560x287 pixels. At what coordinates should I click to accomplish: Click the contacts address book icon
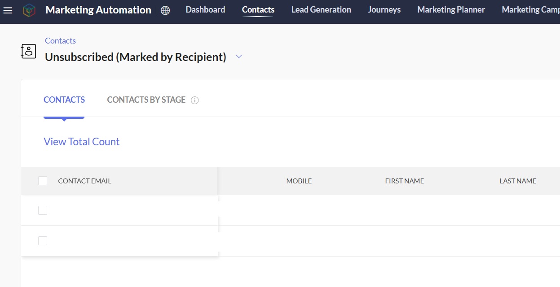(29, 51)
